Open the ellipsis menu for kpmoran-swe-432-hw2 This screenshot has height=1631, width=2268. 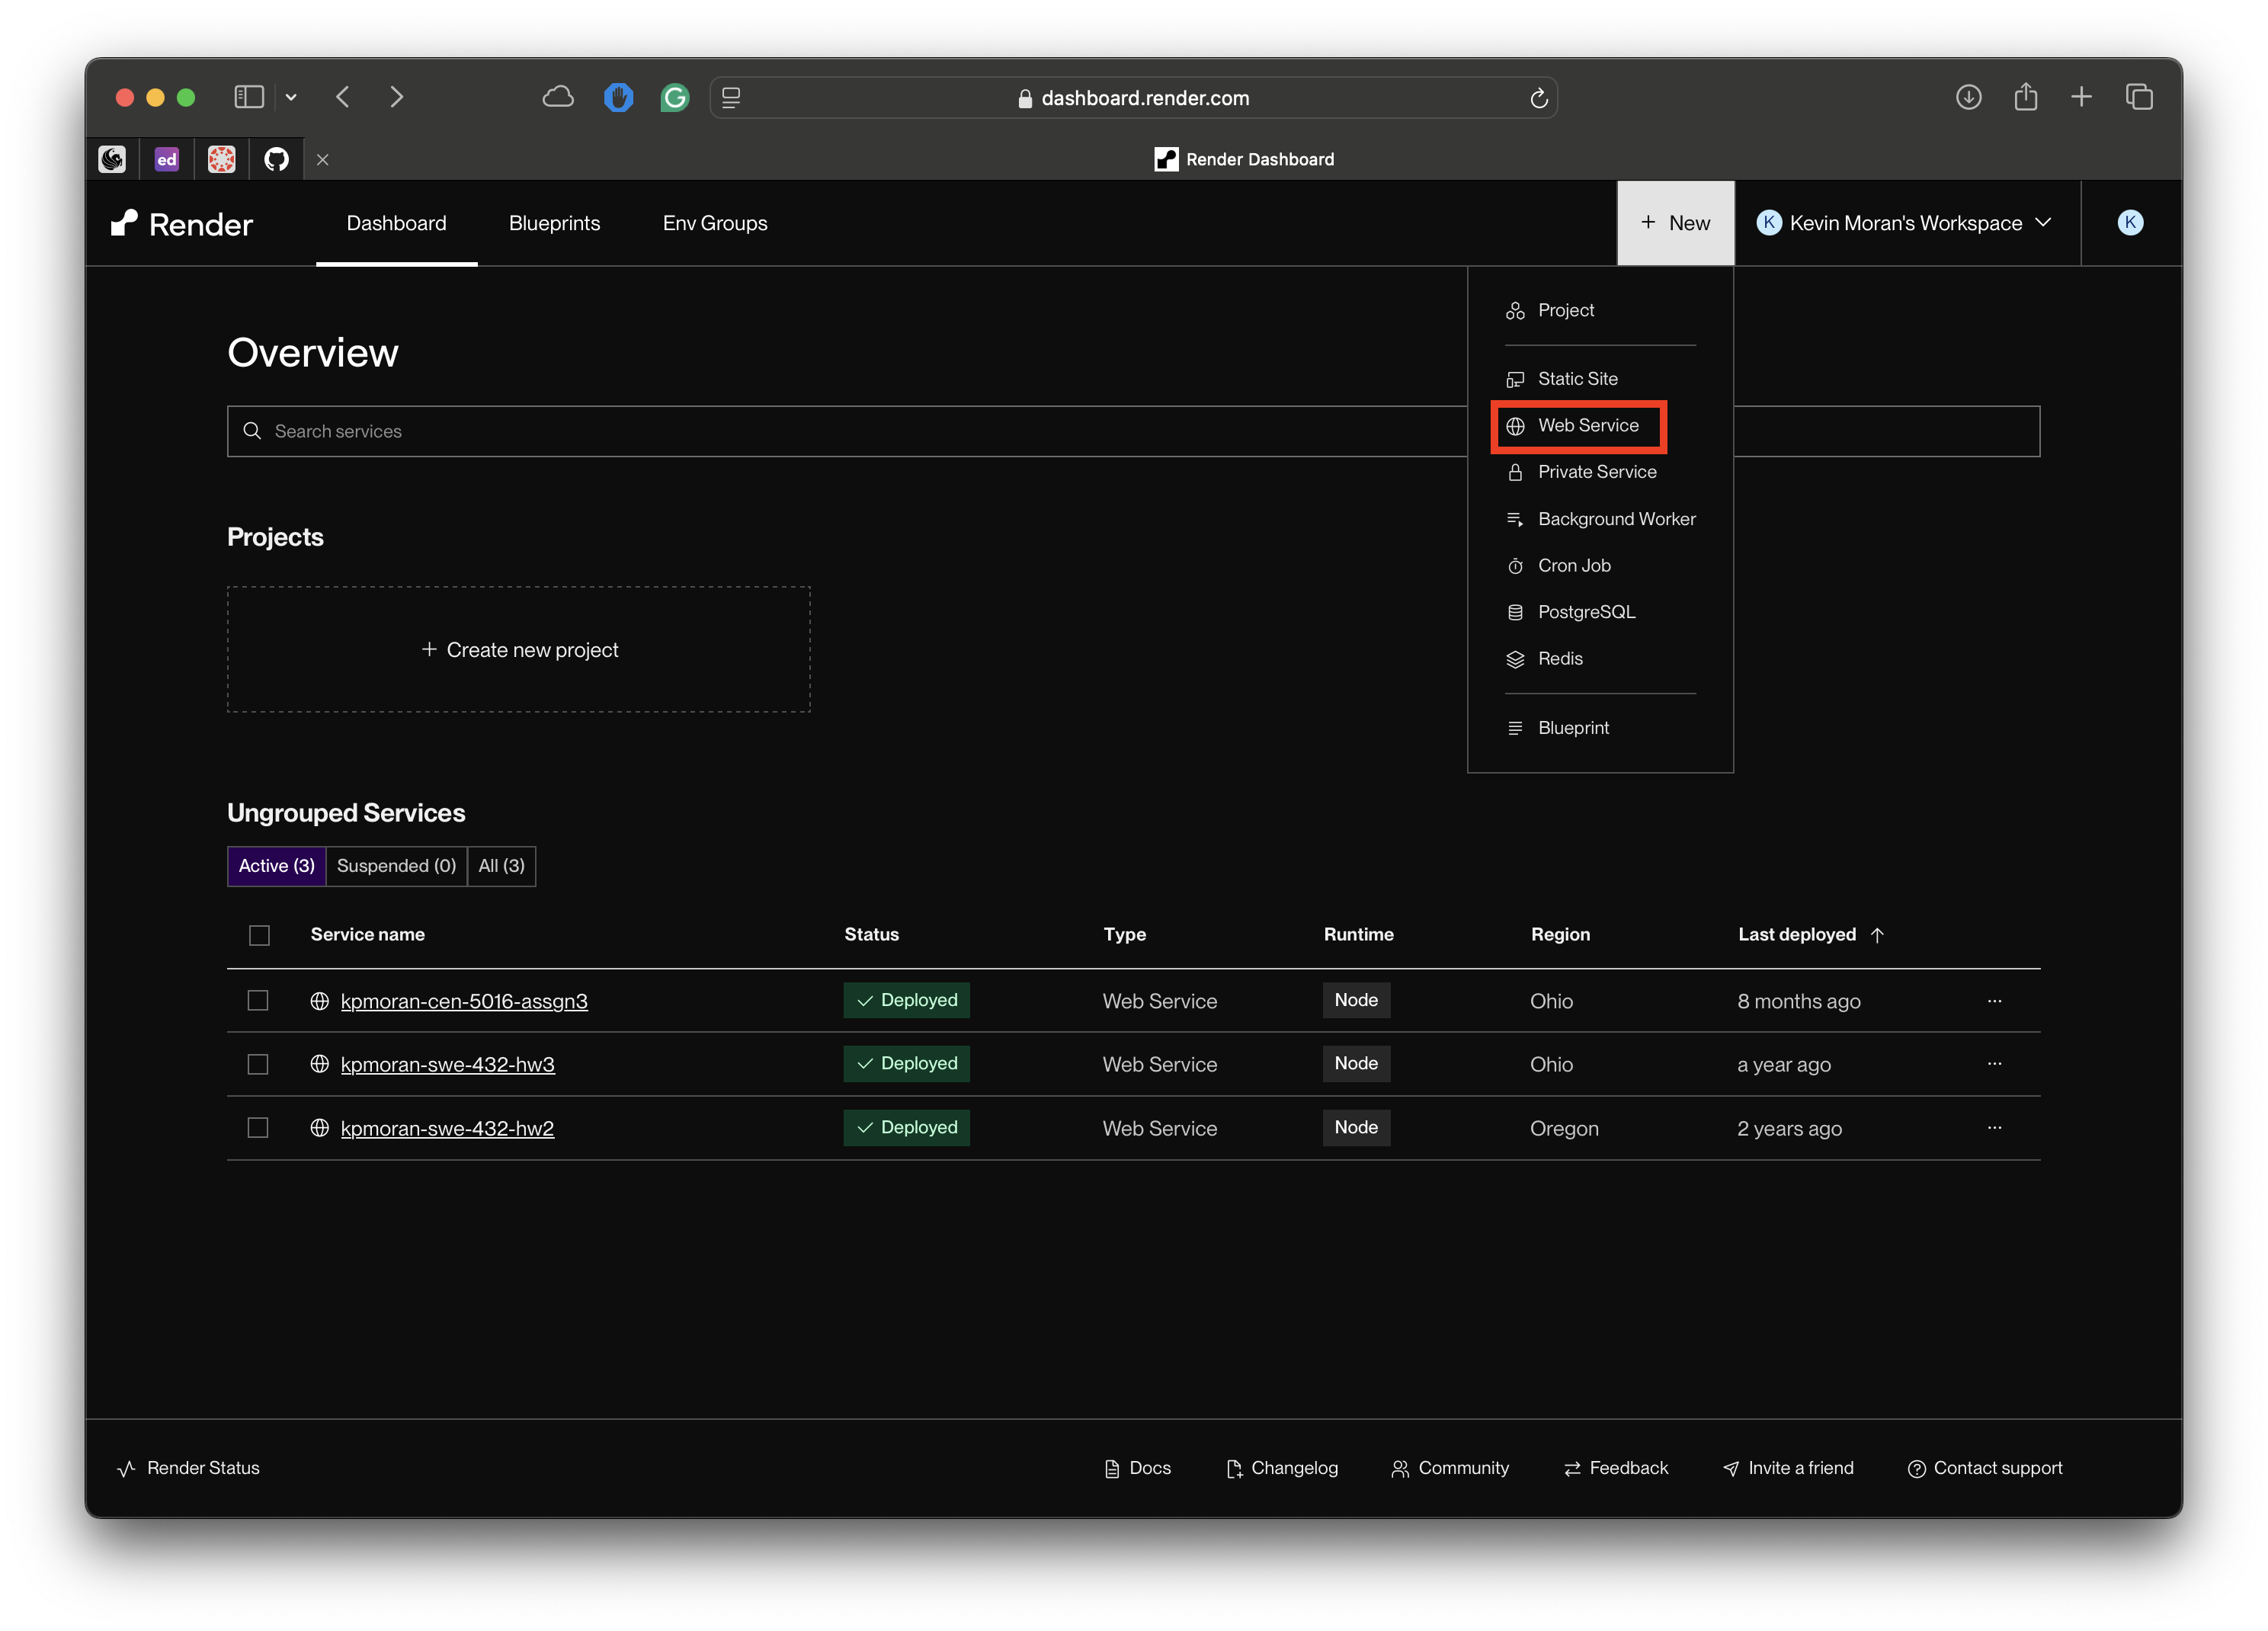pyautogui.click(x=1994, y=1128)
